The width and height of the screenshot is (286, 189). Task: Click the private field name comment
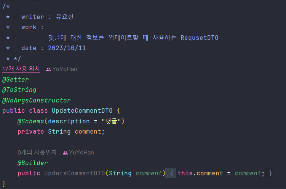click(88, 132)
